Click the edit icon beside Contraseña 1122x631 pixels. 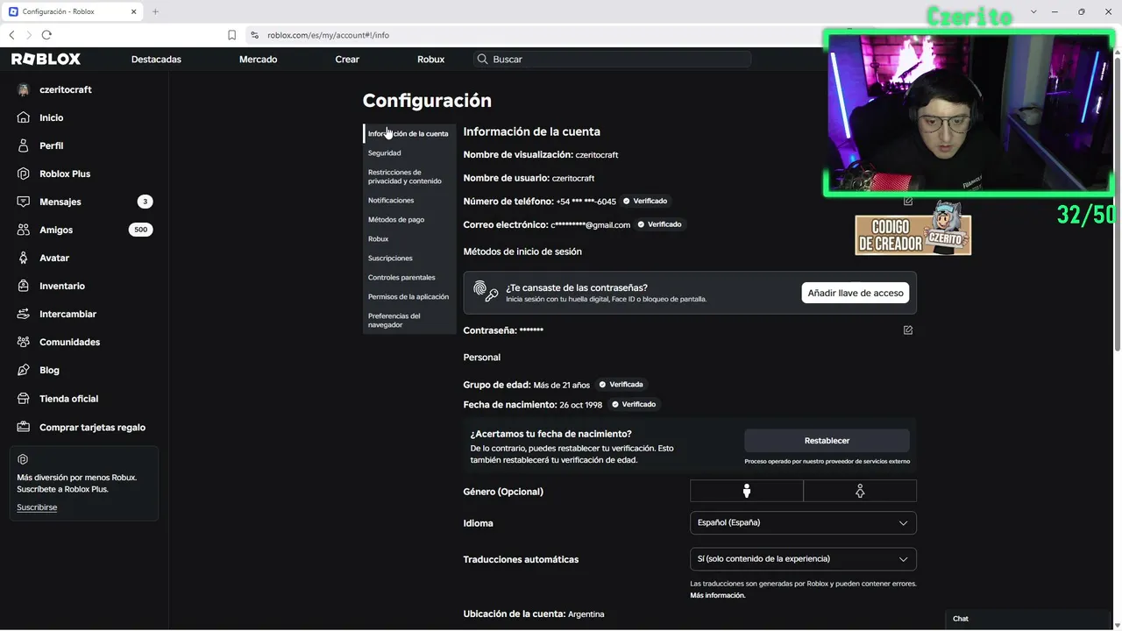[x=908, y=330]
